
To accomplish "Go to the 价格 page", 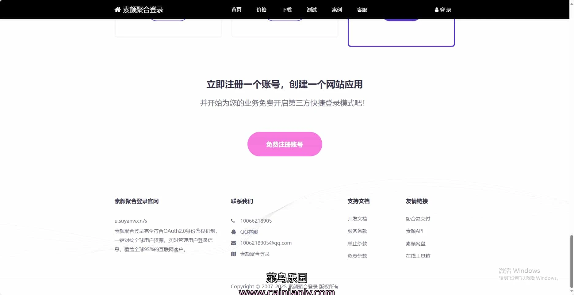I will pyautogui.click(x=261, y=10).
